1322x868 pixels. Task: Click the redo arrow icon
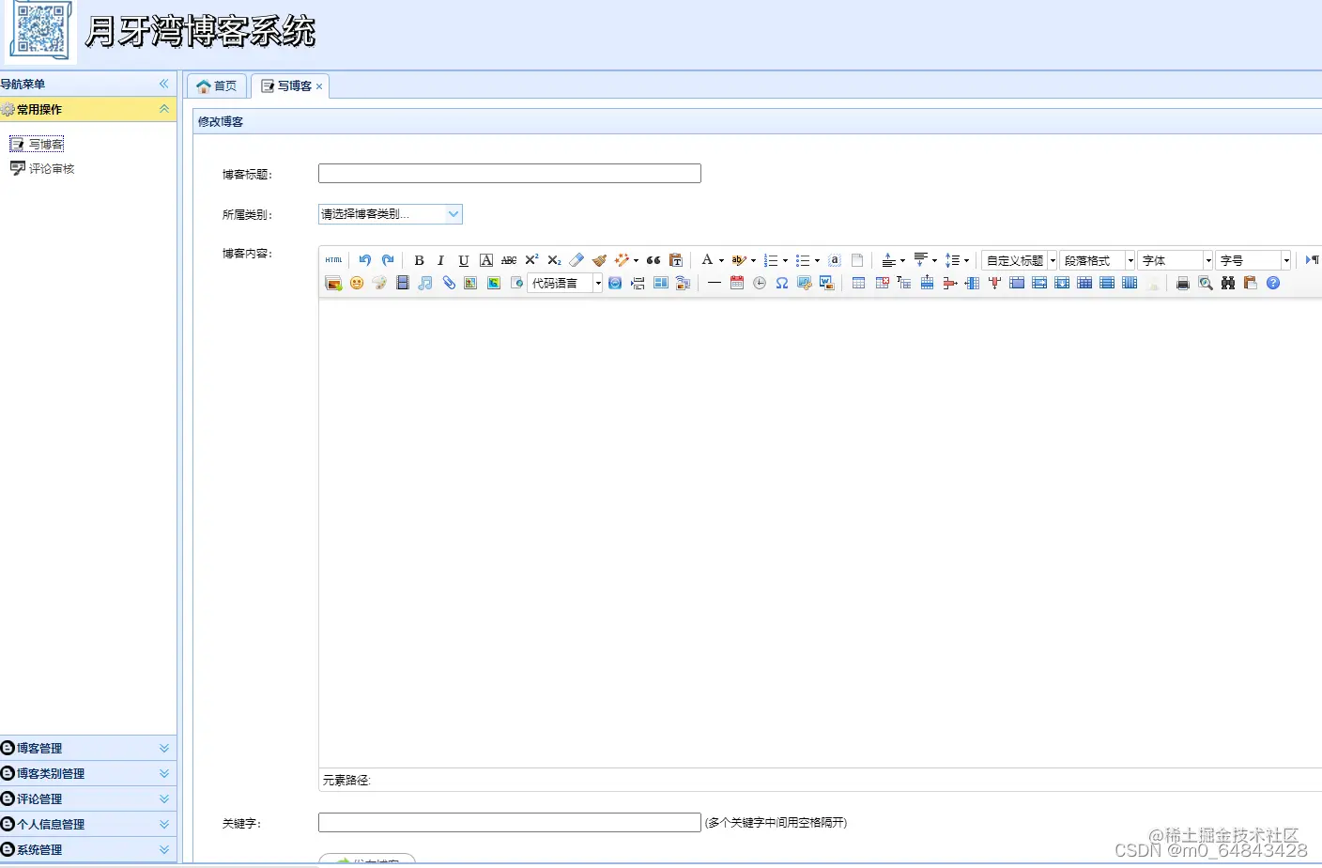pos(388,260)
